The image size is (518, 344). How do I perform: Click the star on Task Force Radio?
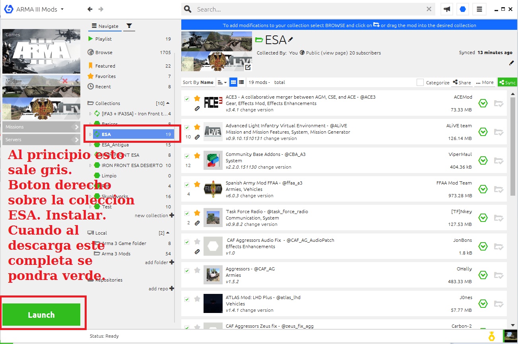pos(197,213)
